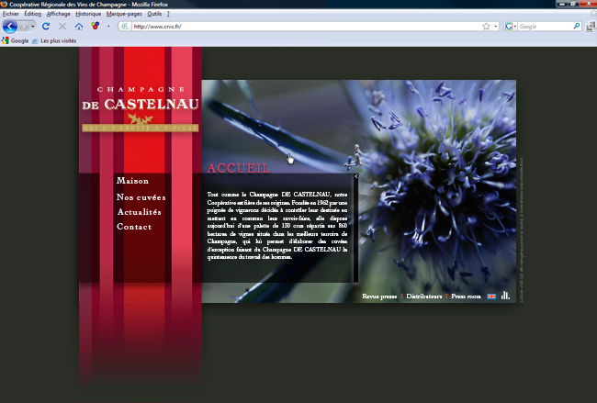Screen dimensions: 597x403
Task: Close the Firefox window
Action: click(x=587, y=4)
